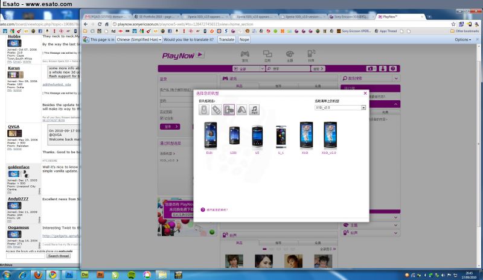The height and width of the screenshot is (280, 483).
Task: Click the Chrome back arrow
Action: (x=86, y=24)
